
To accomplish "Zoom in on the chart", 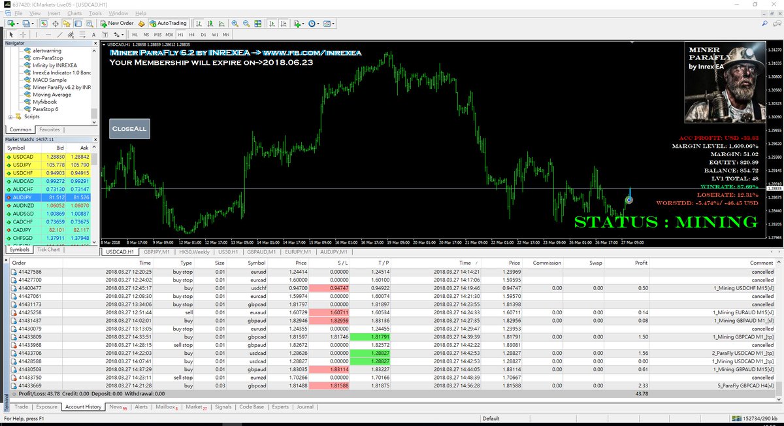I will point(235,23).
